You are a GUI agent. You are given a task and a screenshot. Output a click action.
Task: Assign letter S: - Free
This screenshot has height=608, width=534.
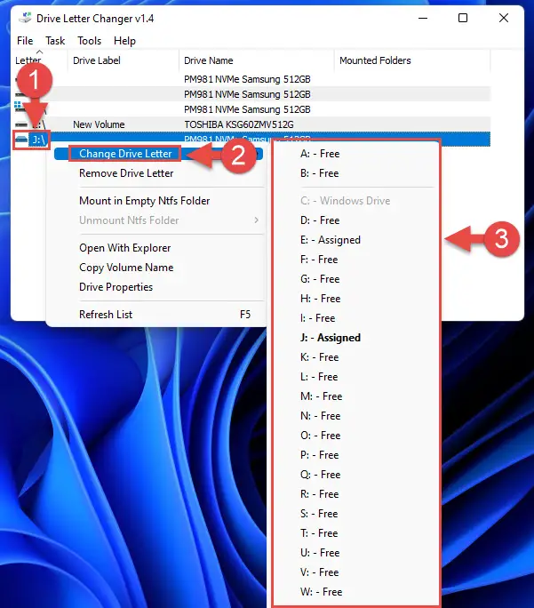pyautogui.click(x=319, y=514)
